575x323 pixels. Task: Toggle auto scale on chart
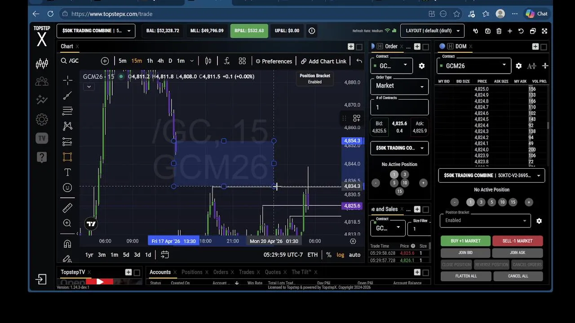click(354, 255)
